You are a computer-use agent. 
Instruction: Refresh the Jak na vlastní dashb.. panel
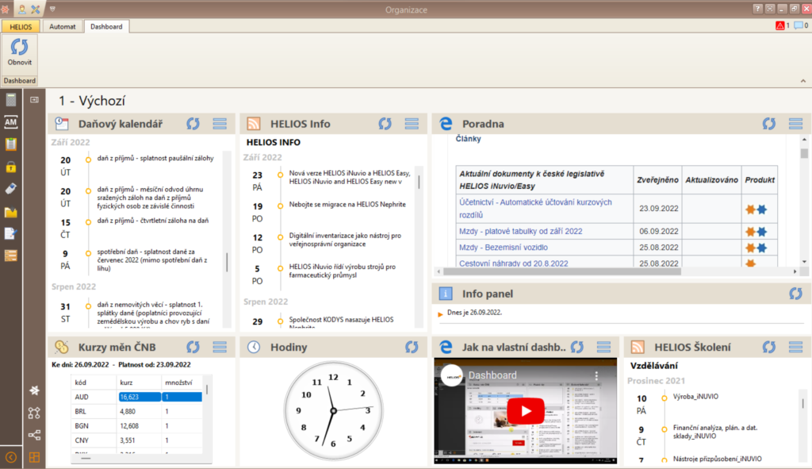coord(577,348)
